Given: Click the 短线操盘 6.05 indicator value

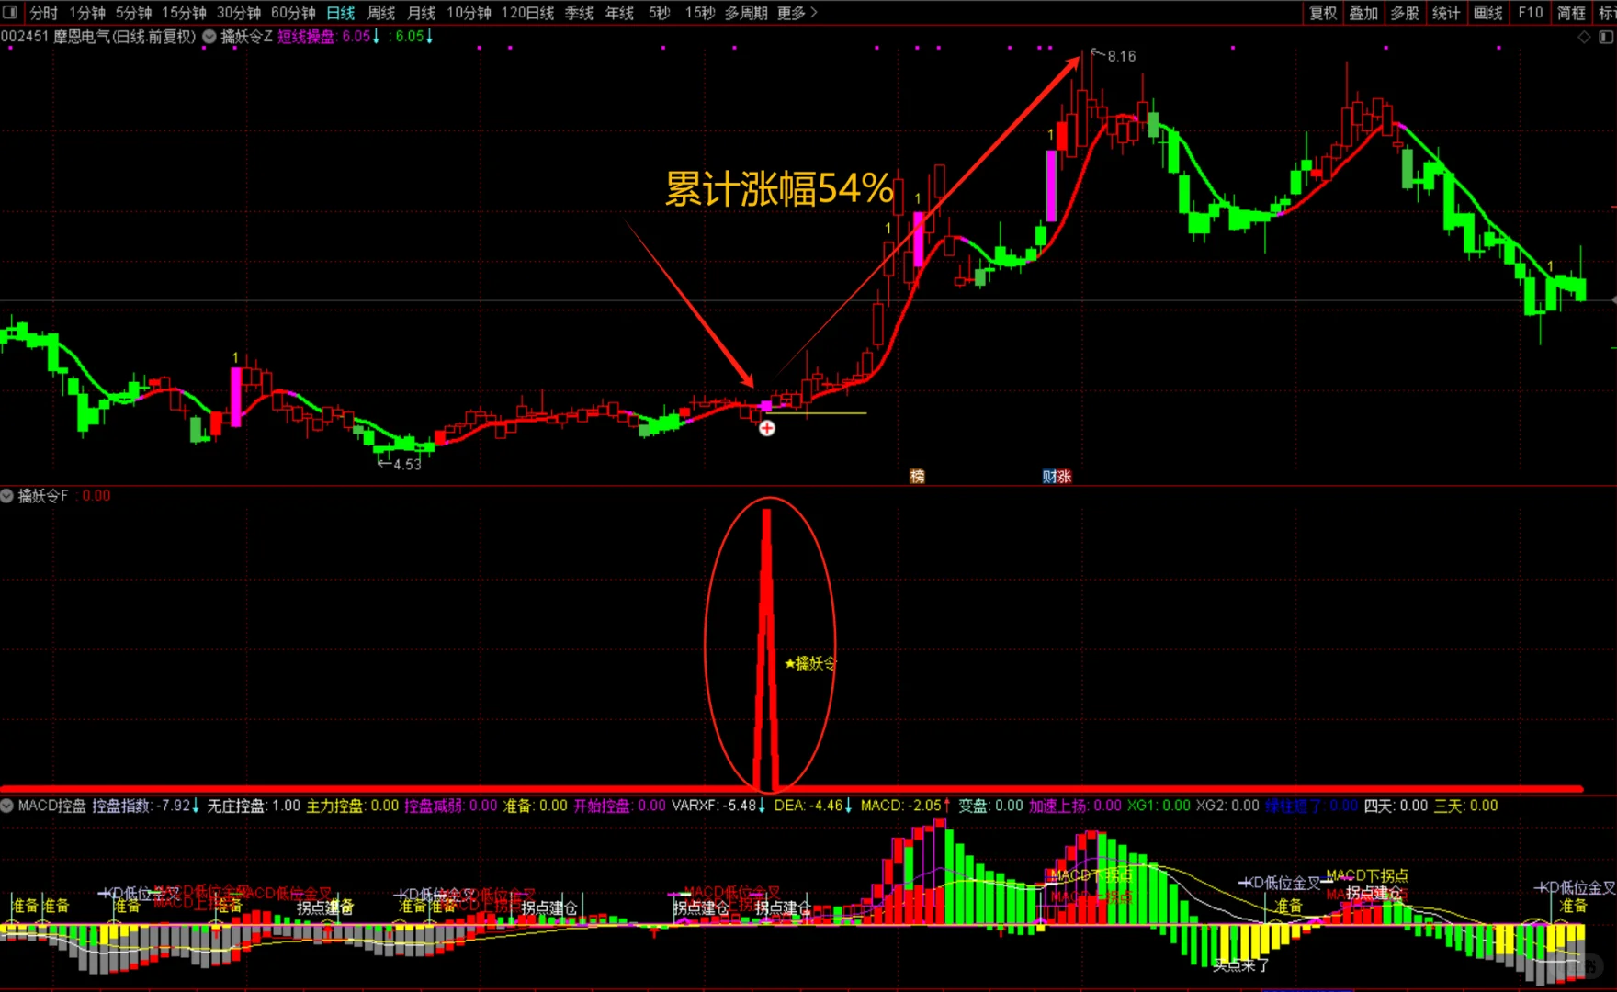Looking at the screenshot, I should click(329, 37).
